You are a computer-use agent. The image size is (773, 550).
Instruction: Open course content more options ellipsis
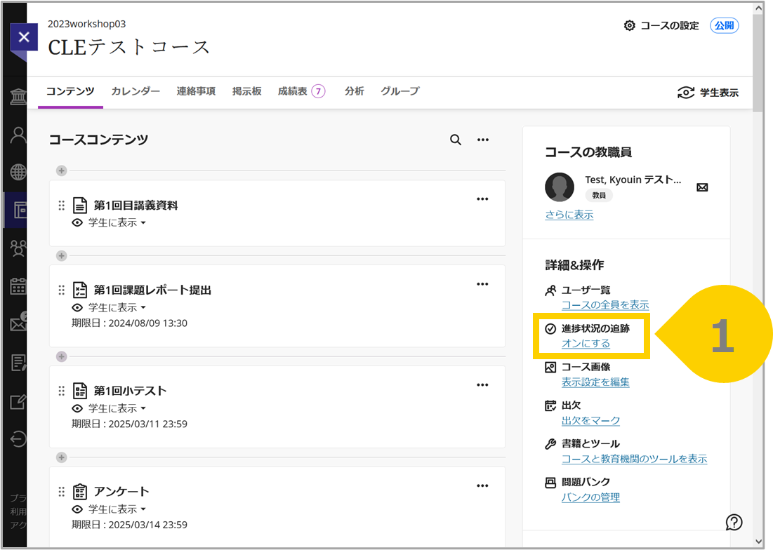click(x=483, y=140)
